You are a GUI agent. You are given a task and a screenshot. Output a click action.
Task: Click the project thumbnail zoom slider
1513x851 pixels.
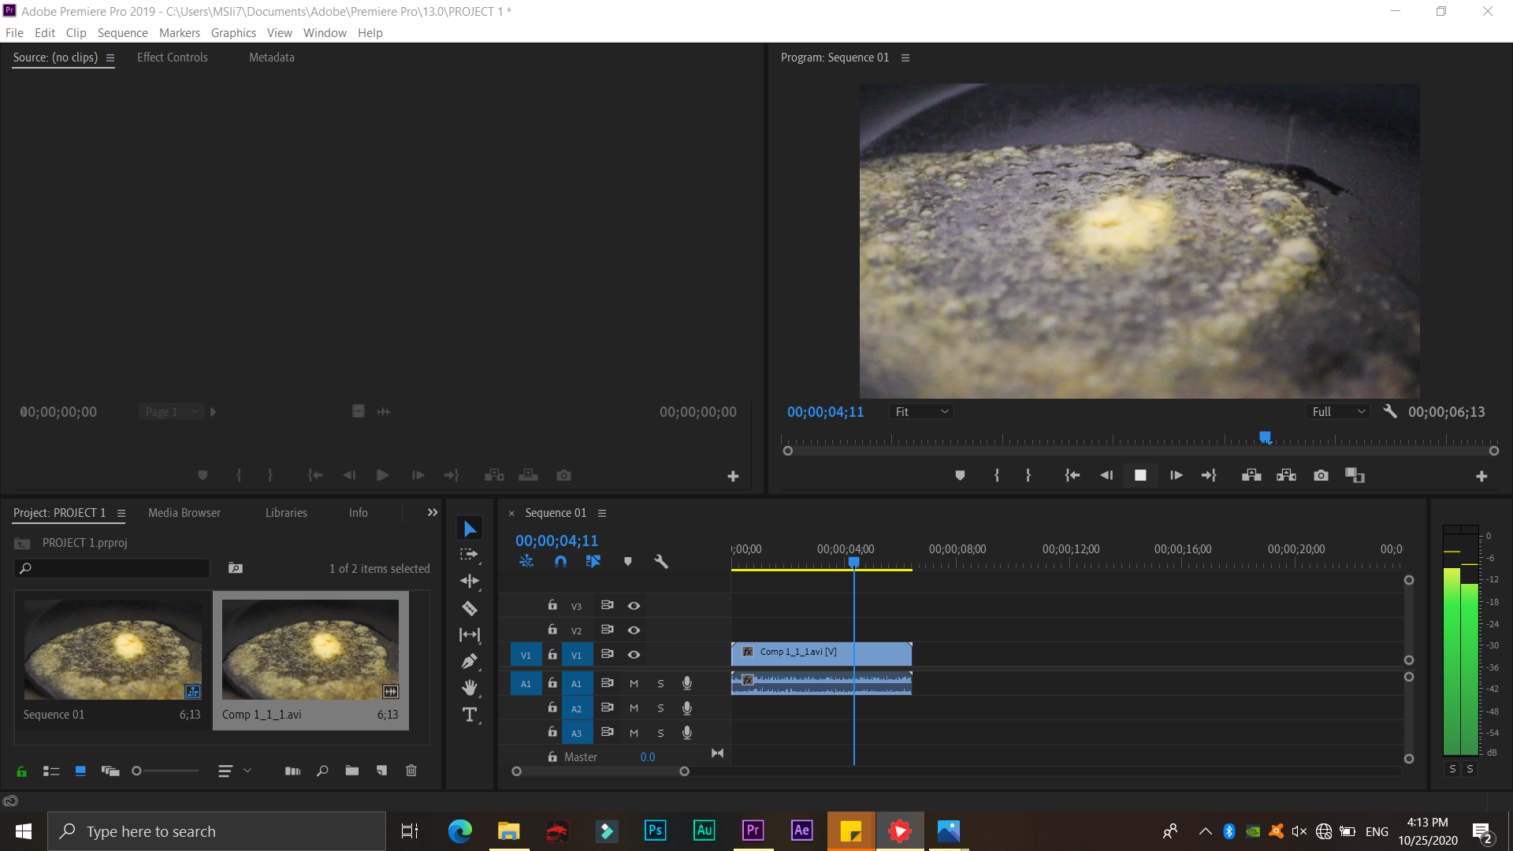point(136,771)
